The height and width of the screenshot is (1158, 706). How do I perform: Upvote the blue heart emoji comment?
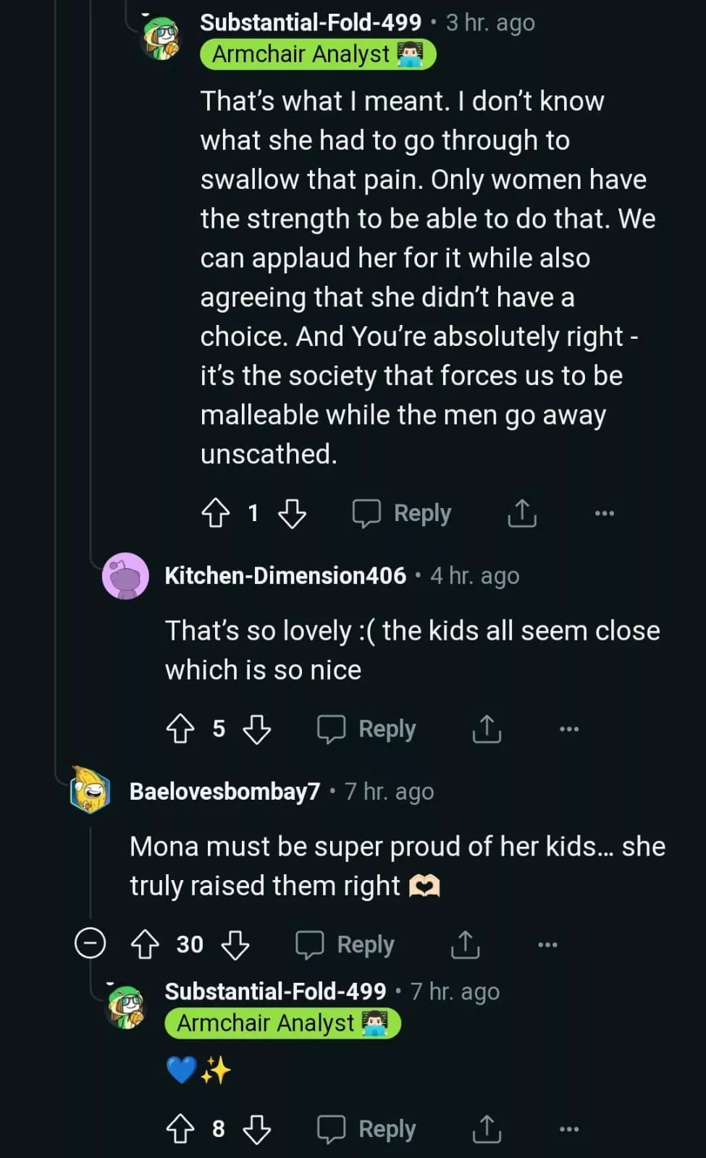coord(180,1128)
